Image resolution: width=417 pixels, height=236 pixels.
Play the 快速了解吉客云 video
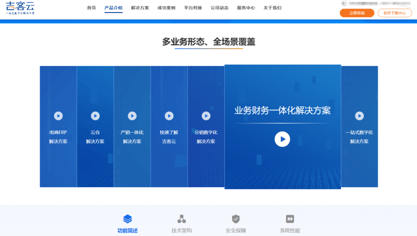[169, 116]
